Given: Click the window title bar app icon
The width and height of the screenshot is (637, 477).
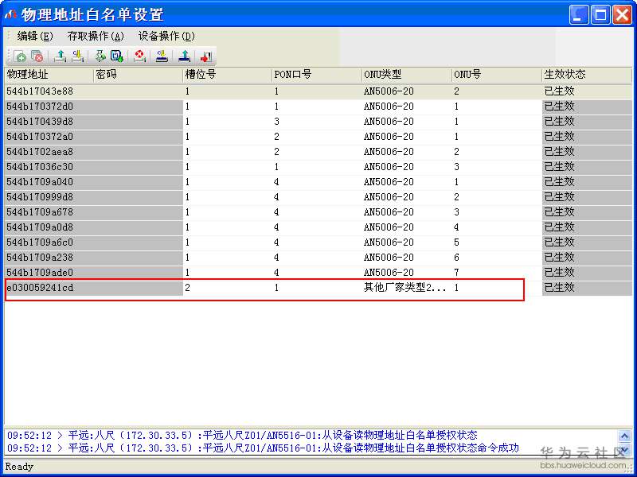Looking at the screenshot, I should 11,15.
